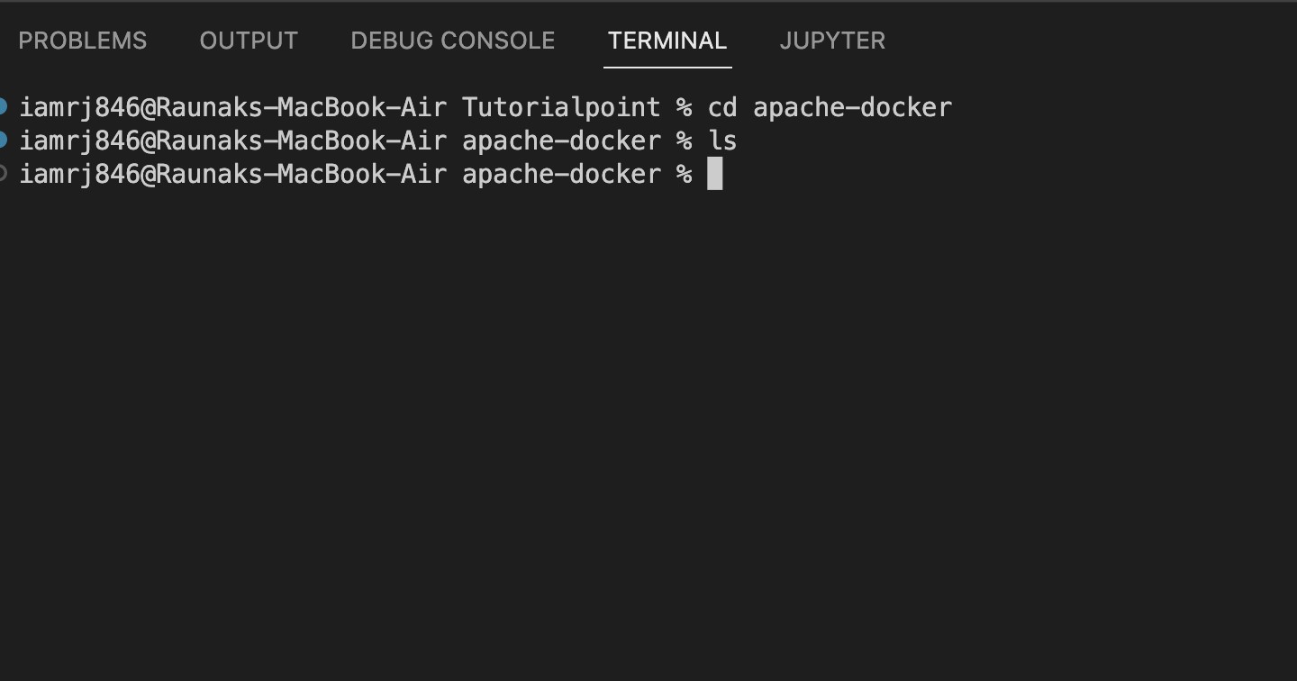The width and height of the screenshot is (1297, 681).
Task: Click the '%' prompt symbol on the current line
Action: coord(686,173)
